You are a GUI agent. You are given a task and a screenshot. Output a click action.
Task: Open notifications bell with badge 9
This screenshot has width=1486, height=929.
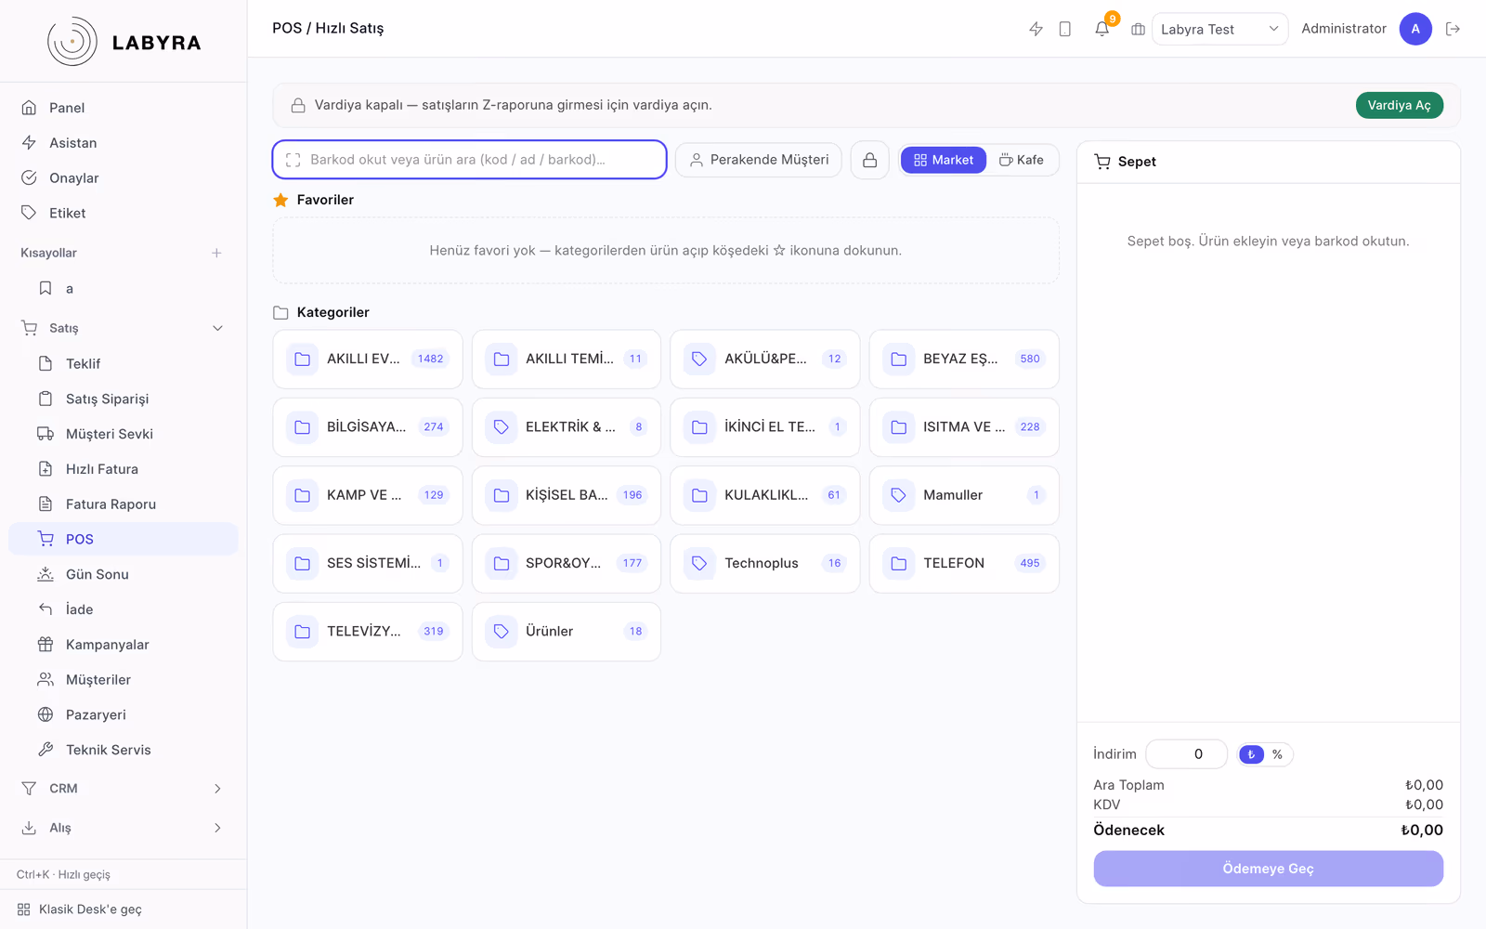click(x=1101, y=29)
